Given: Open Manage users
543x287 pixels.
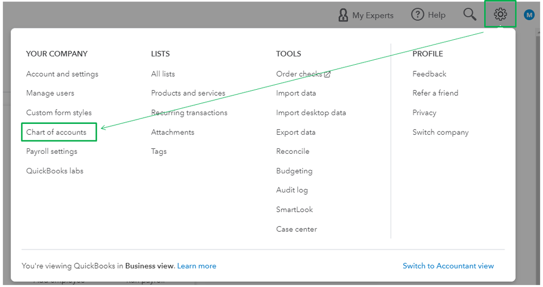Looking at the screenshot, I should pos(50,93).
